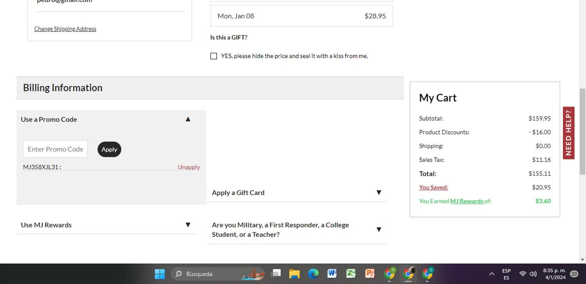The image size is (586, 284).
Task: Open File Explorer from the taskbar
Action: point(294,274)
